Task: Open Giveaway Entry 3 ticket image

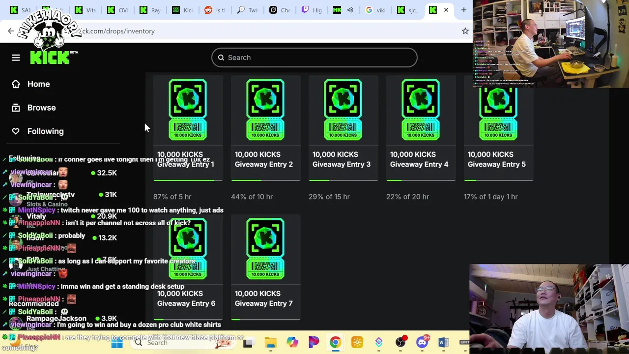Action: 343,110
